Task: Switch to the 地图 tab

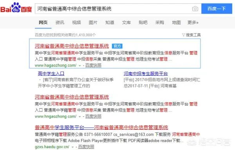Action: (x=176, y=22)
